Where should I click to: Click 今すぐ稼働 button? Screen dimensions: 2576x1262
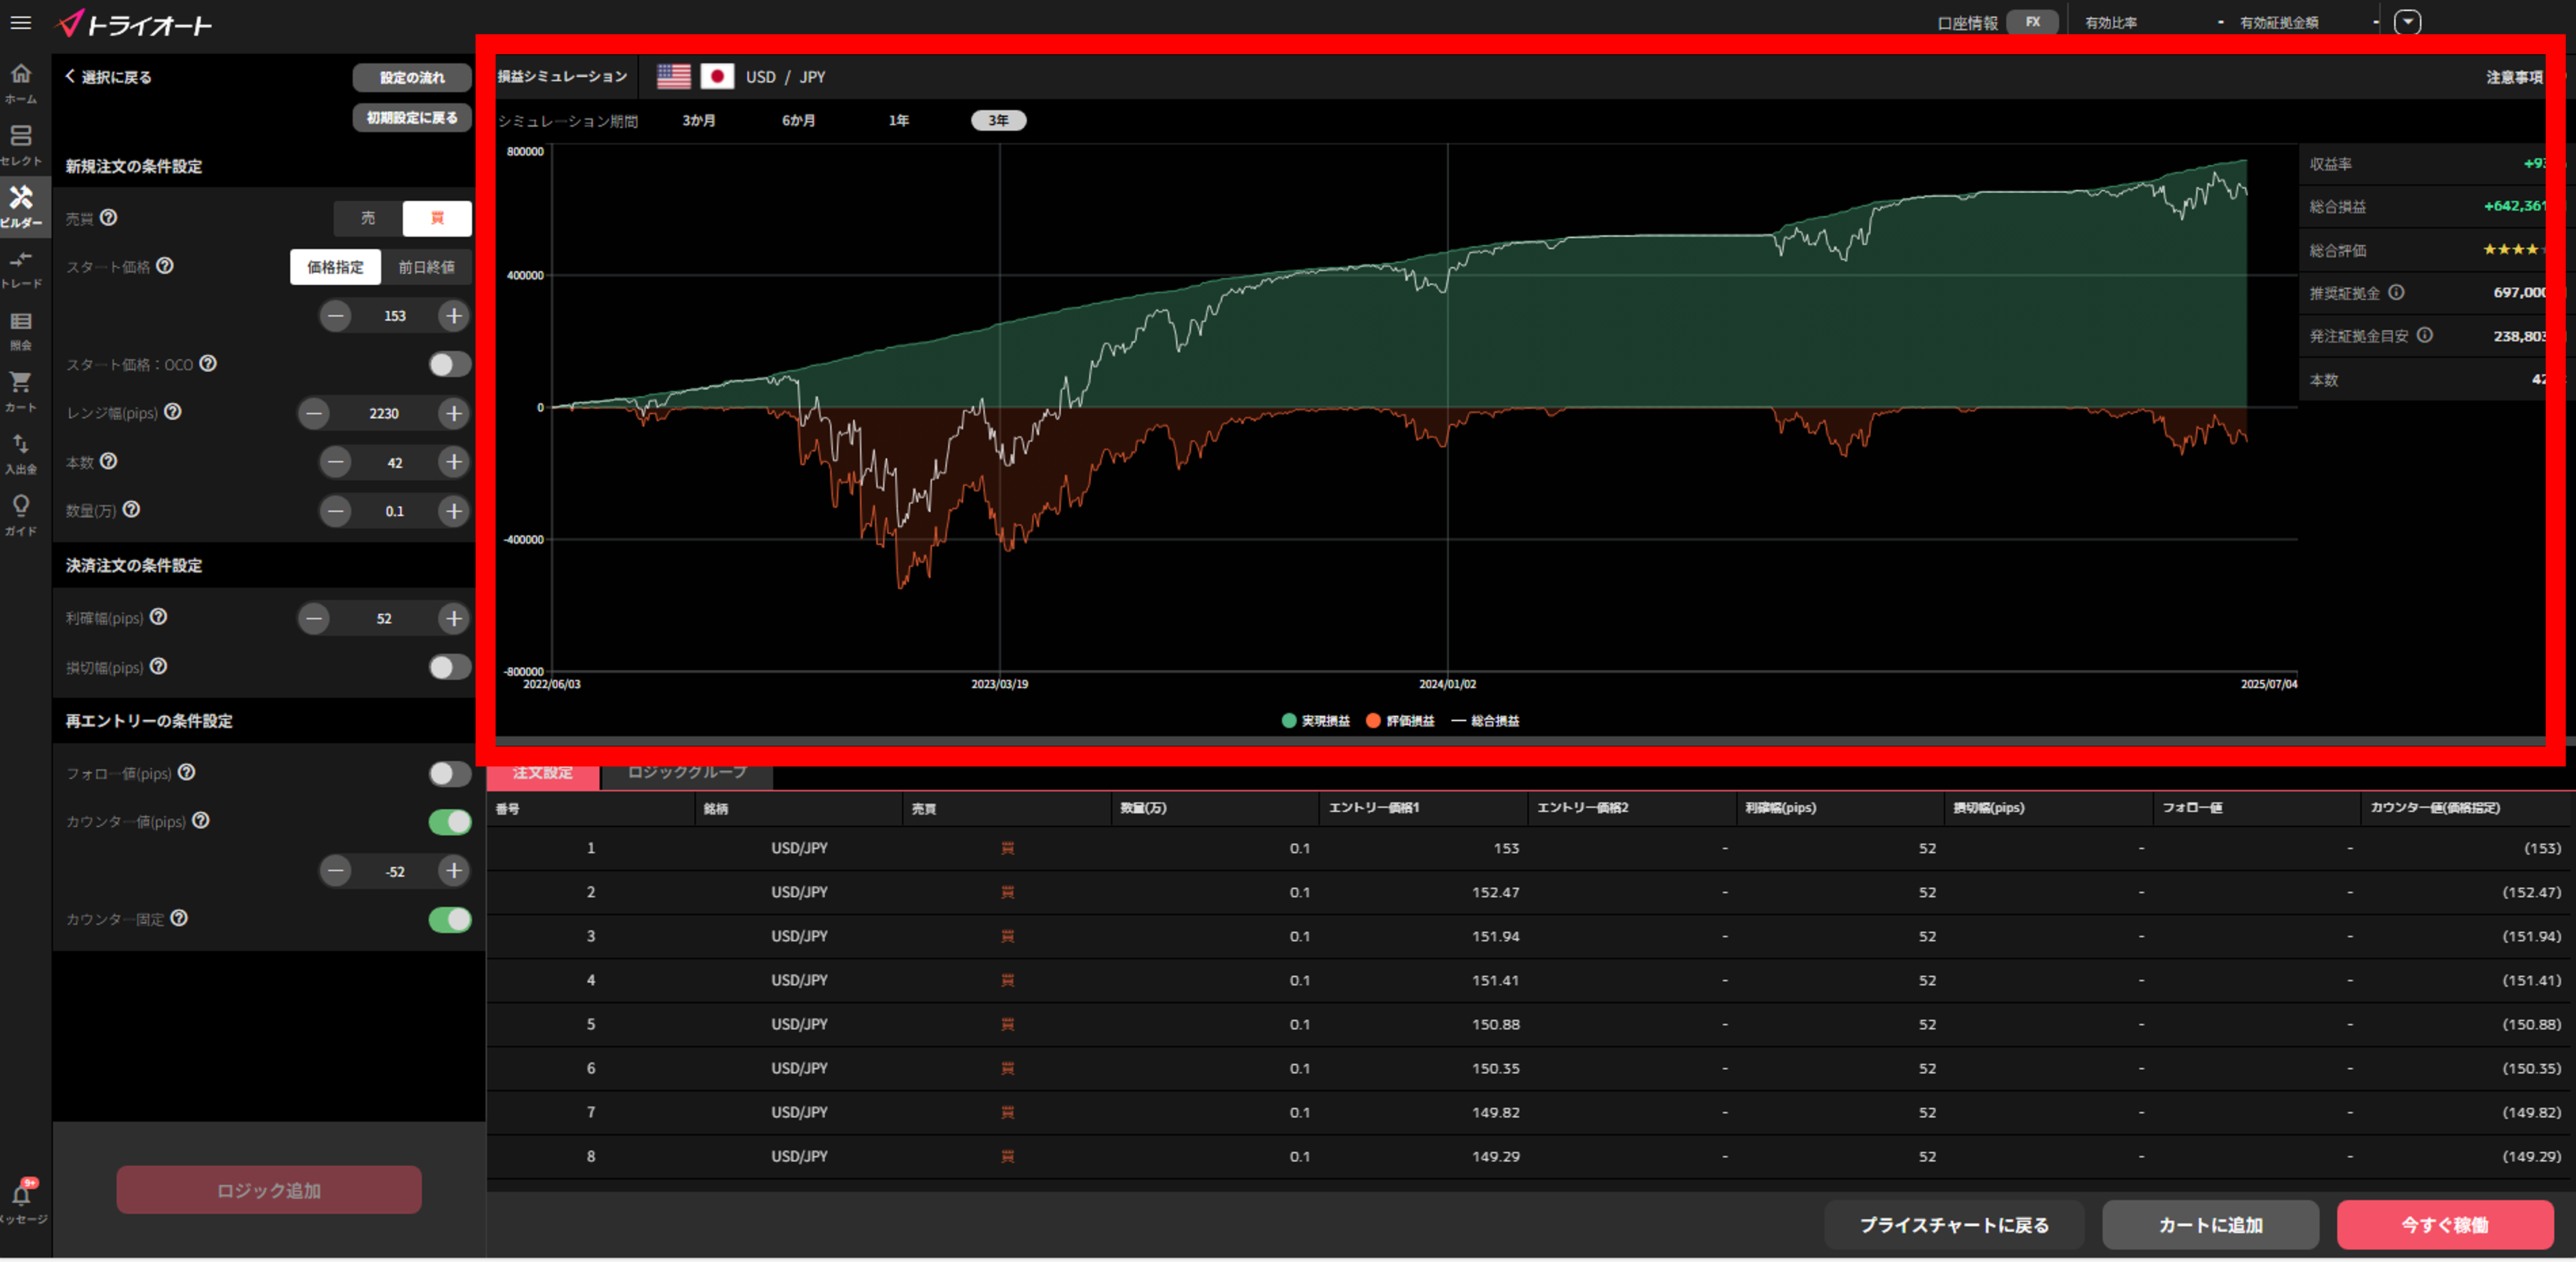click(2445, 1225)
